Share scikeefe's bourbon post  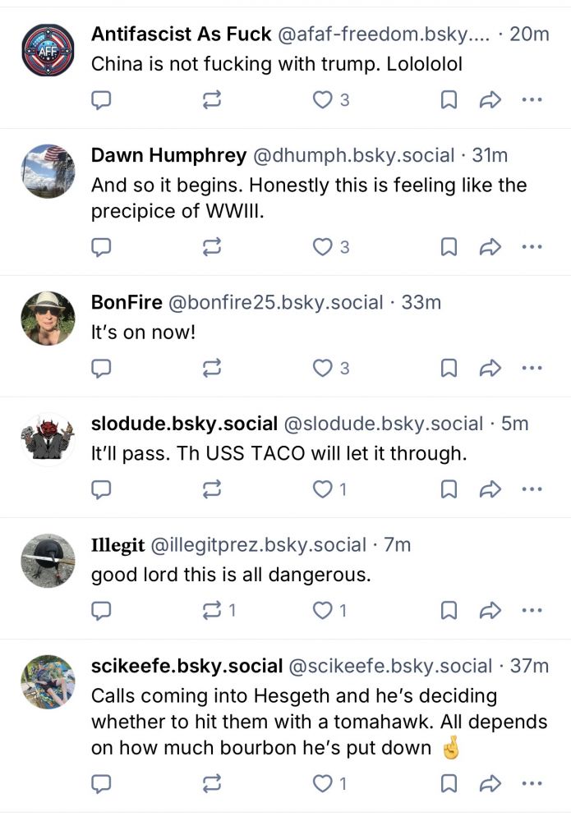490,783
